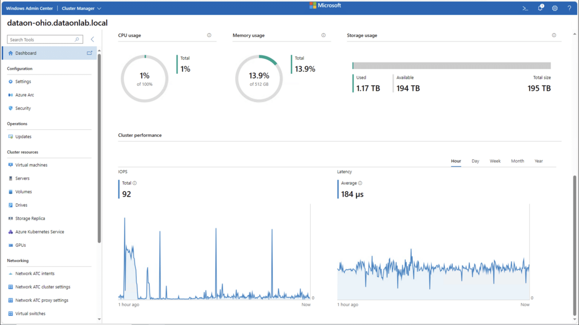Click the Microsoft logo in header
This screenshot has width=579, height=325.
[325, 5]
